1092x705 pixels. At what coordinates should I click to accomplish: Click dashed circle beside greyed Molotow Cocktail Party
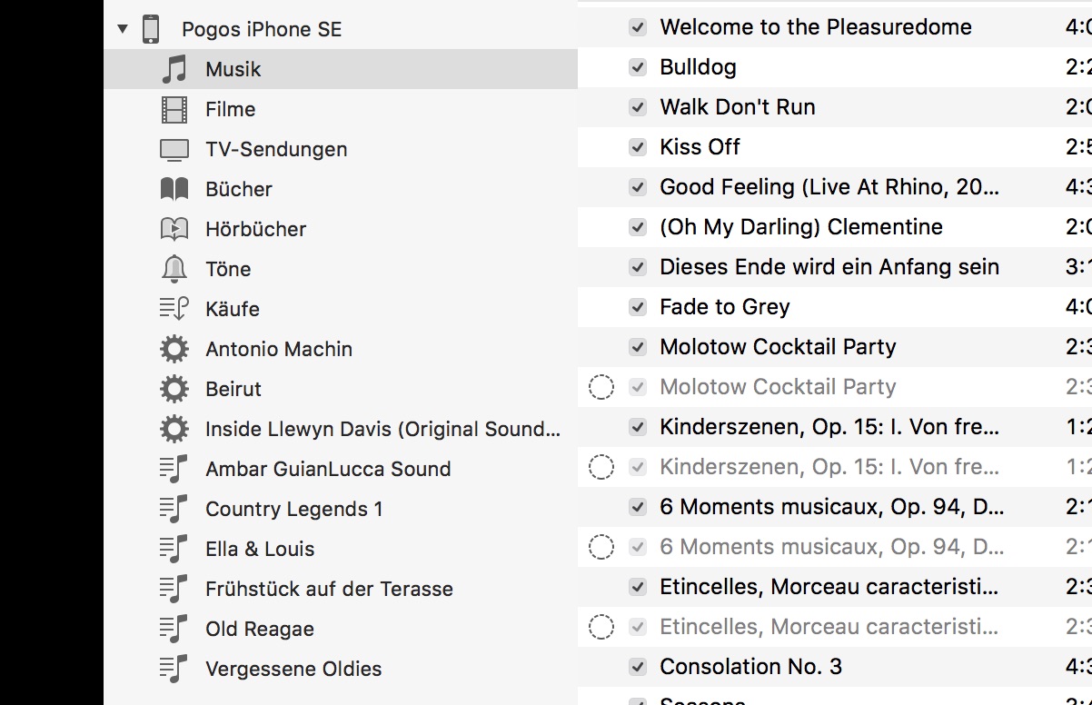coord(601,387)
